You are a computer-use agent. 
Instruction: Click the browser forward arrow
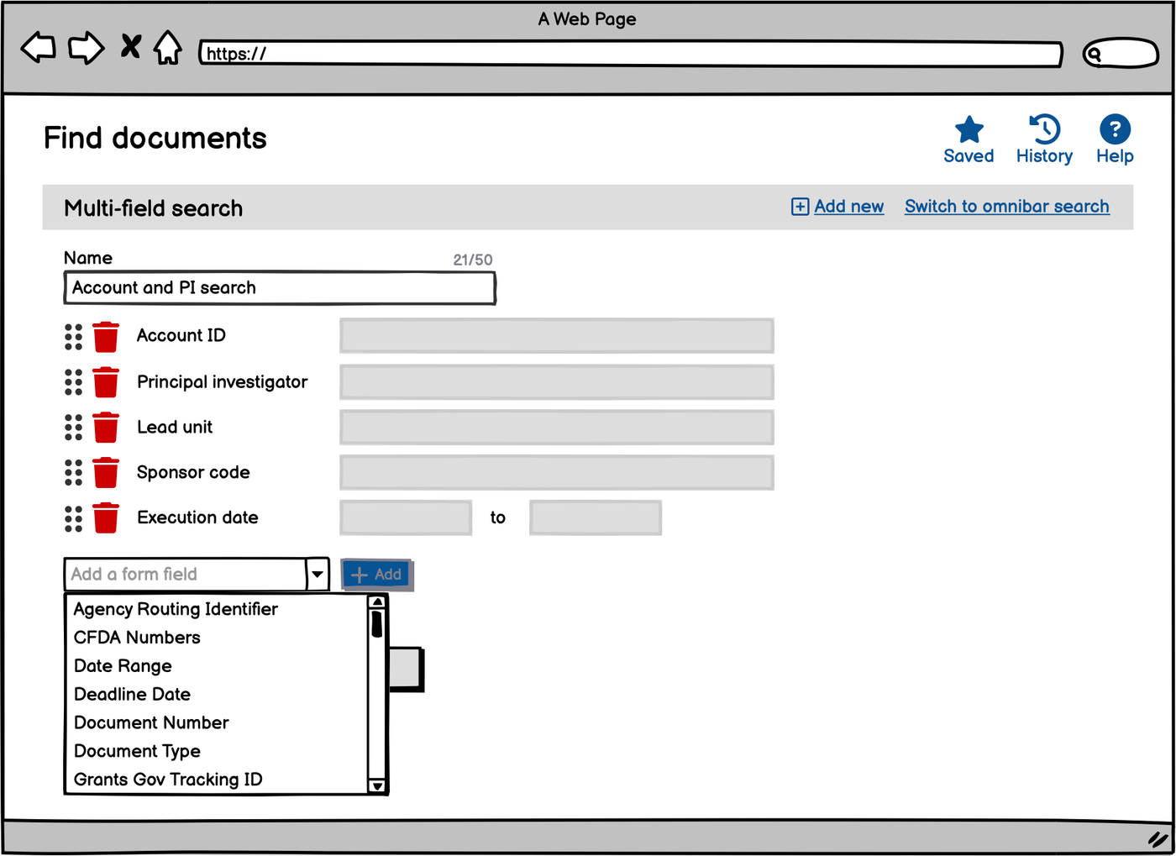pyautogui.click(x=87, y=48)
